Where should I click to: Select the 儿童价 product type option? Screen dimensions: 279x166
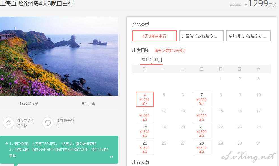click(x=201, y=36)
